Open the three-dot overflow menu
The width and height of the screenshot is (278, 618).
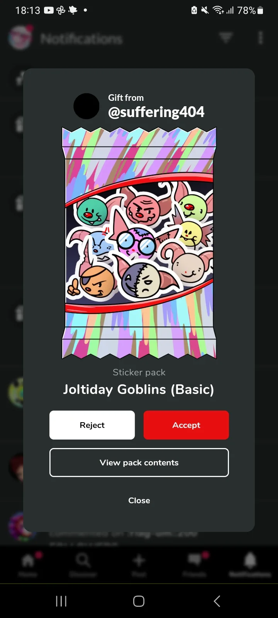(x=261, y=38)
